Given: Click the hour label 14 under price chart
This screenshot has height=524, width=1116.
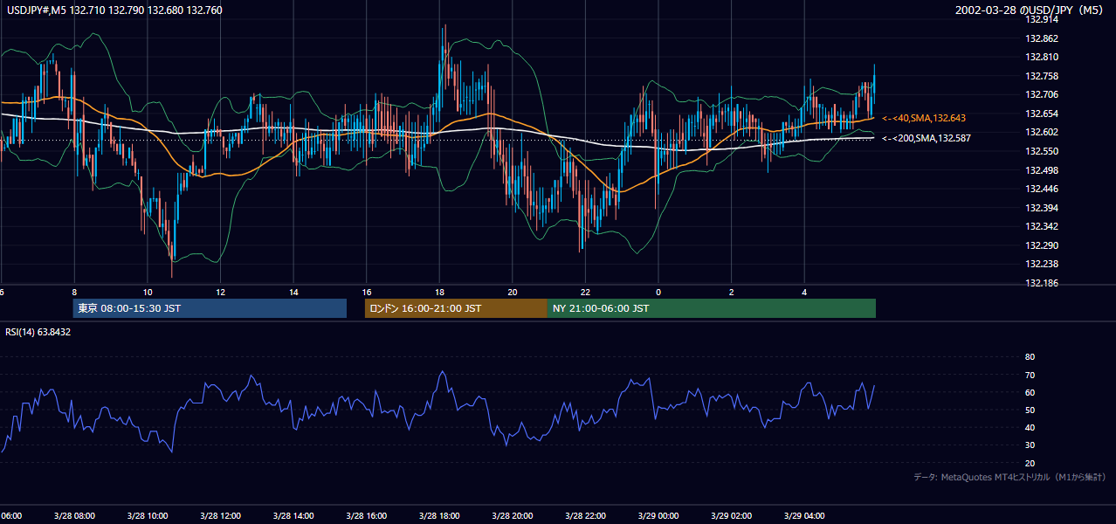Looking at the screenshot, I should [294, 293].
